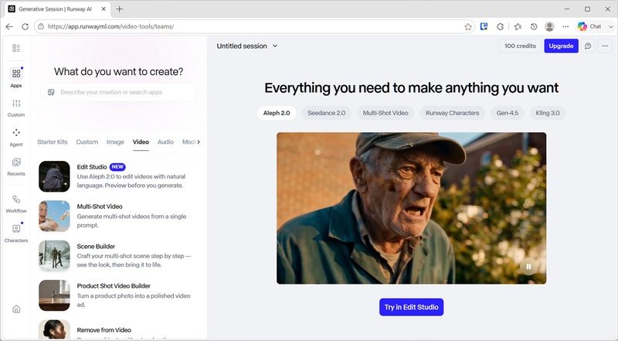Open the feedback chat bubble icon

coord(588,46)
